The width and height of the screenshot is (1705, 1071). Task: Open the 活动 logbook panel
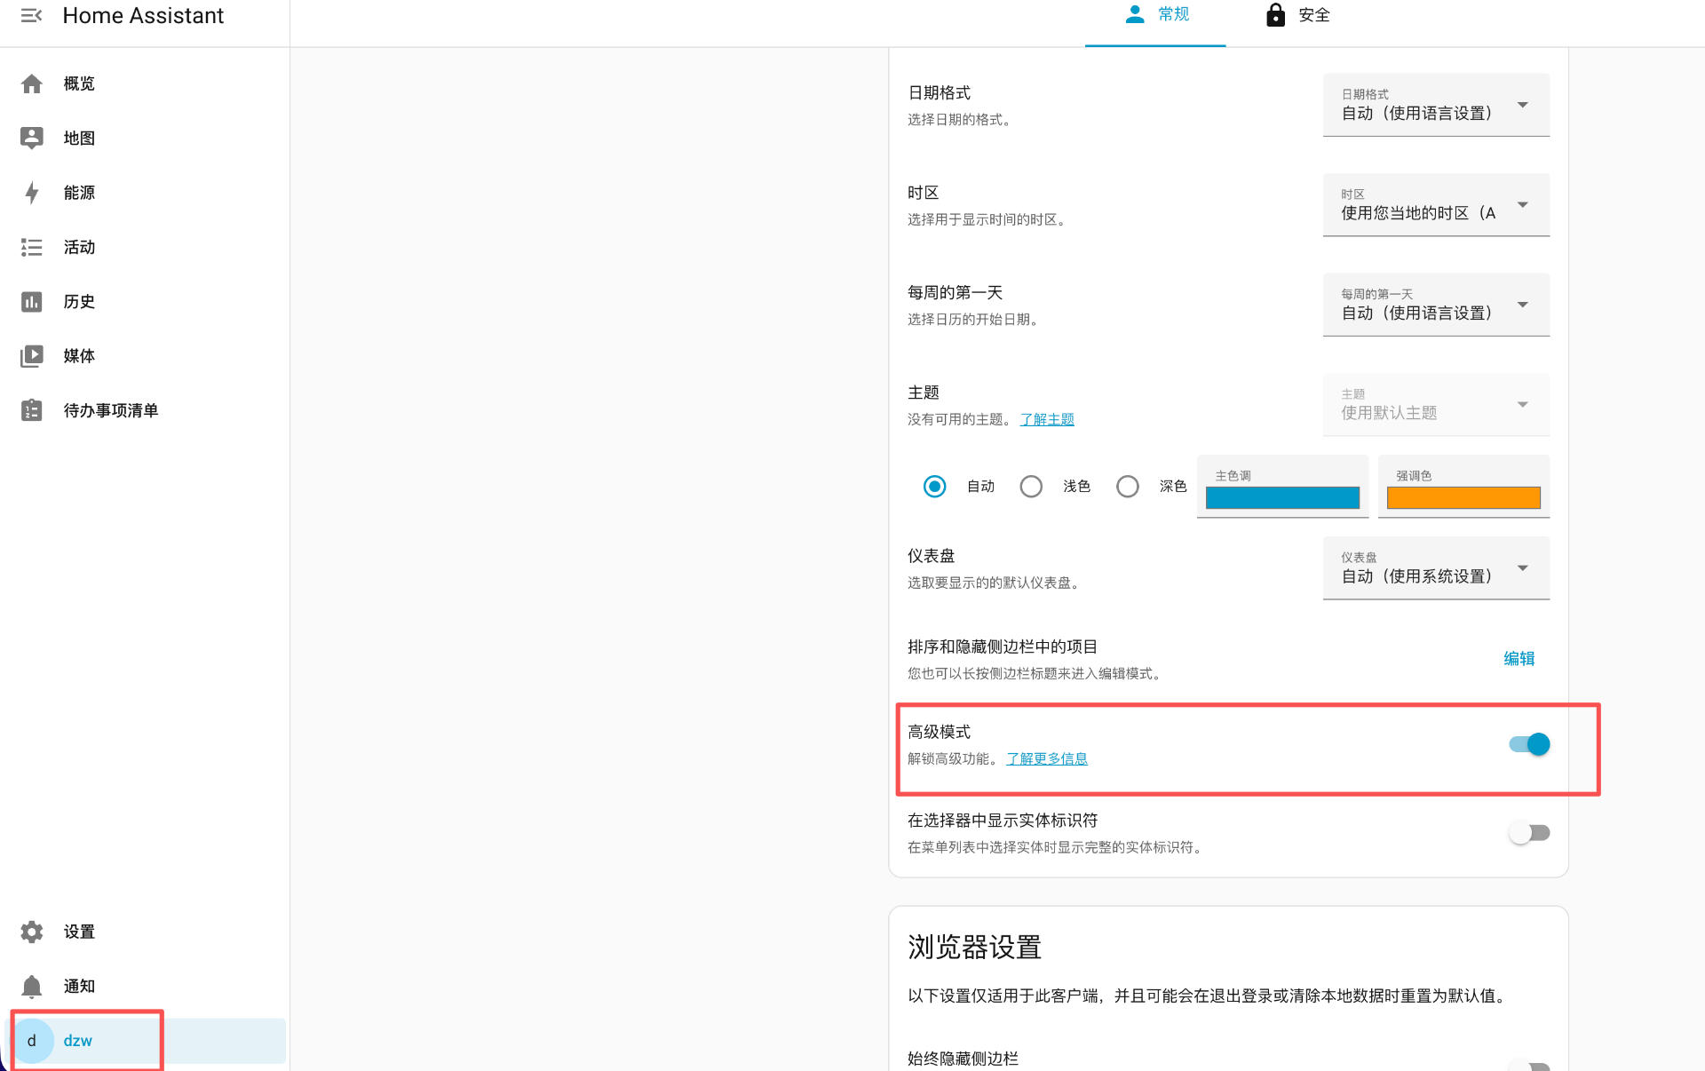coord(78,247)
